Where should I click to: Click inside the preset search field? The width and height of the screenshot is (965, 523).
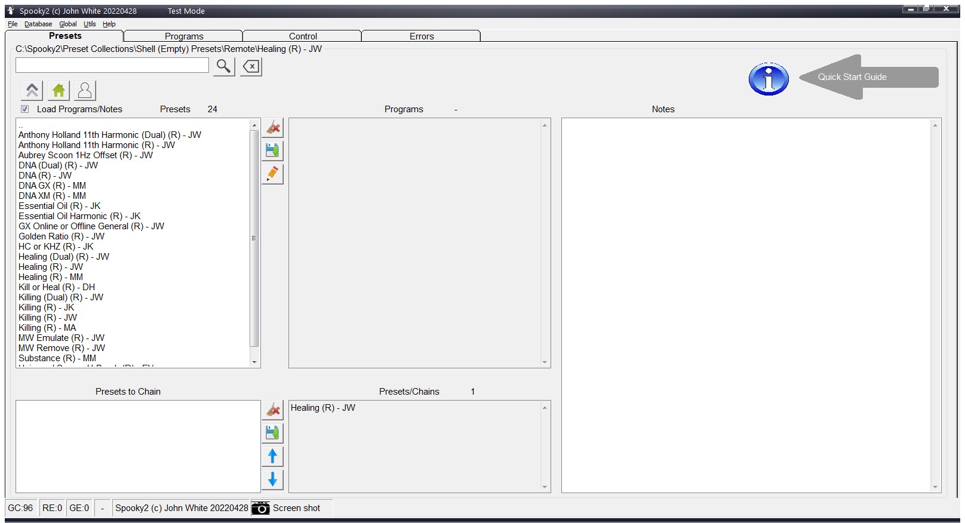(112, 65)
